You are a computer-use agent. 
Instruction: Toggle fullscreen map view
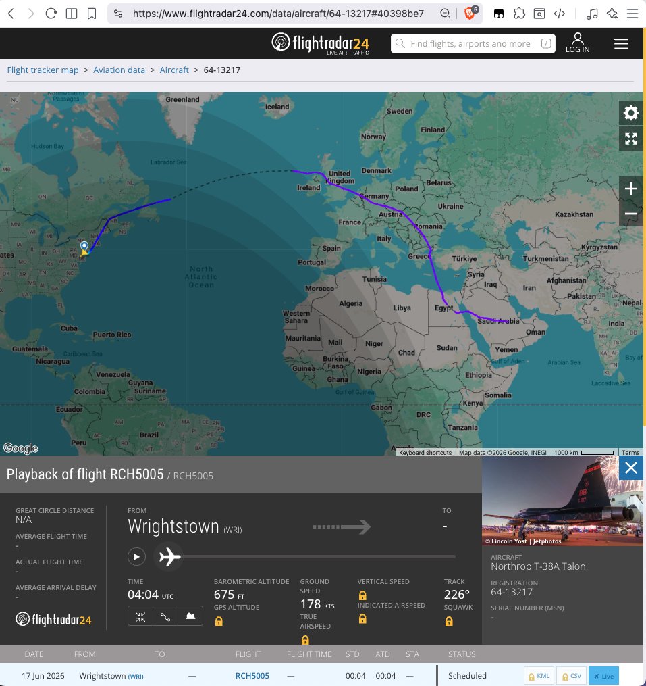[630, 139]
